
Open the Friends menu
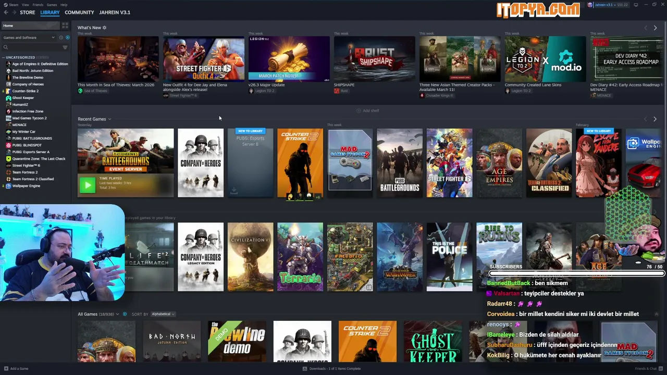click(x=38, y=5)
